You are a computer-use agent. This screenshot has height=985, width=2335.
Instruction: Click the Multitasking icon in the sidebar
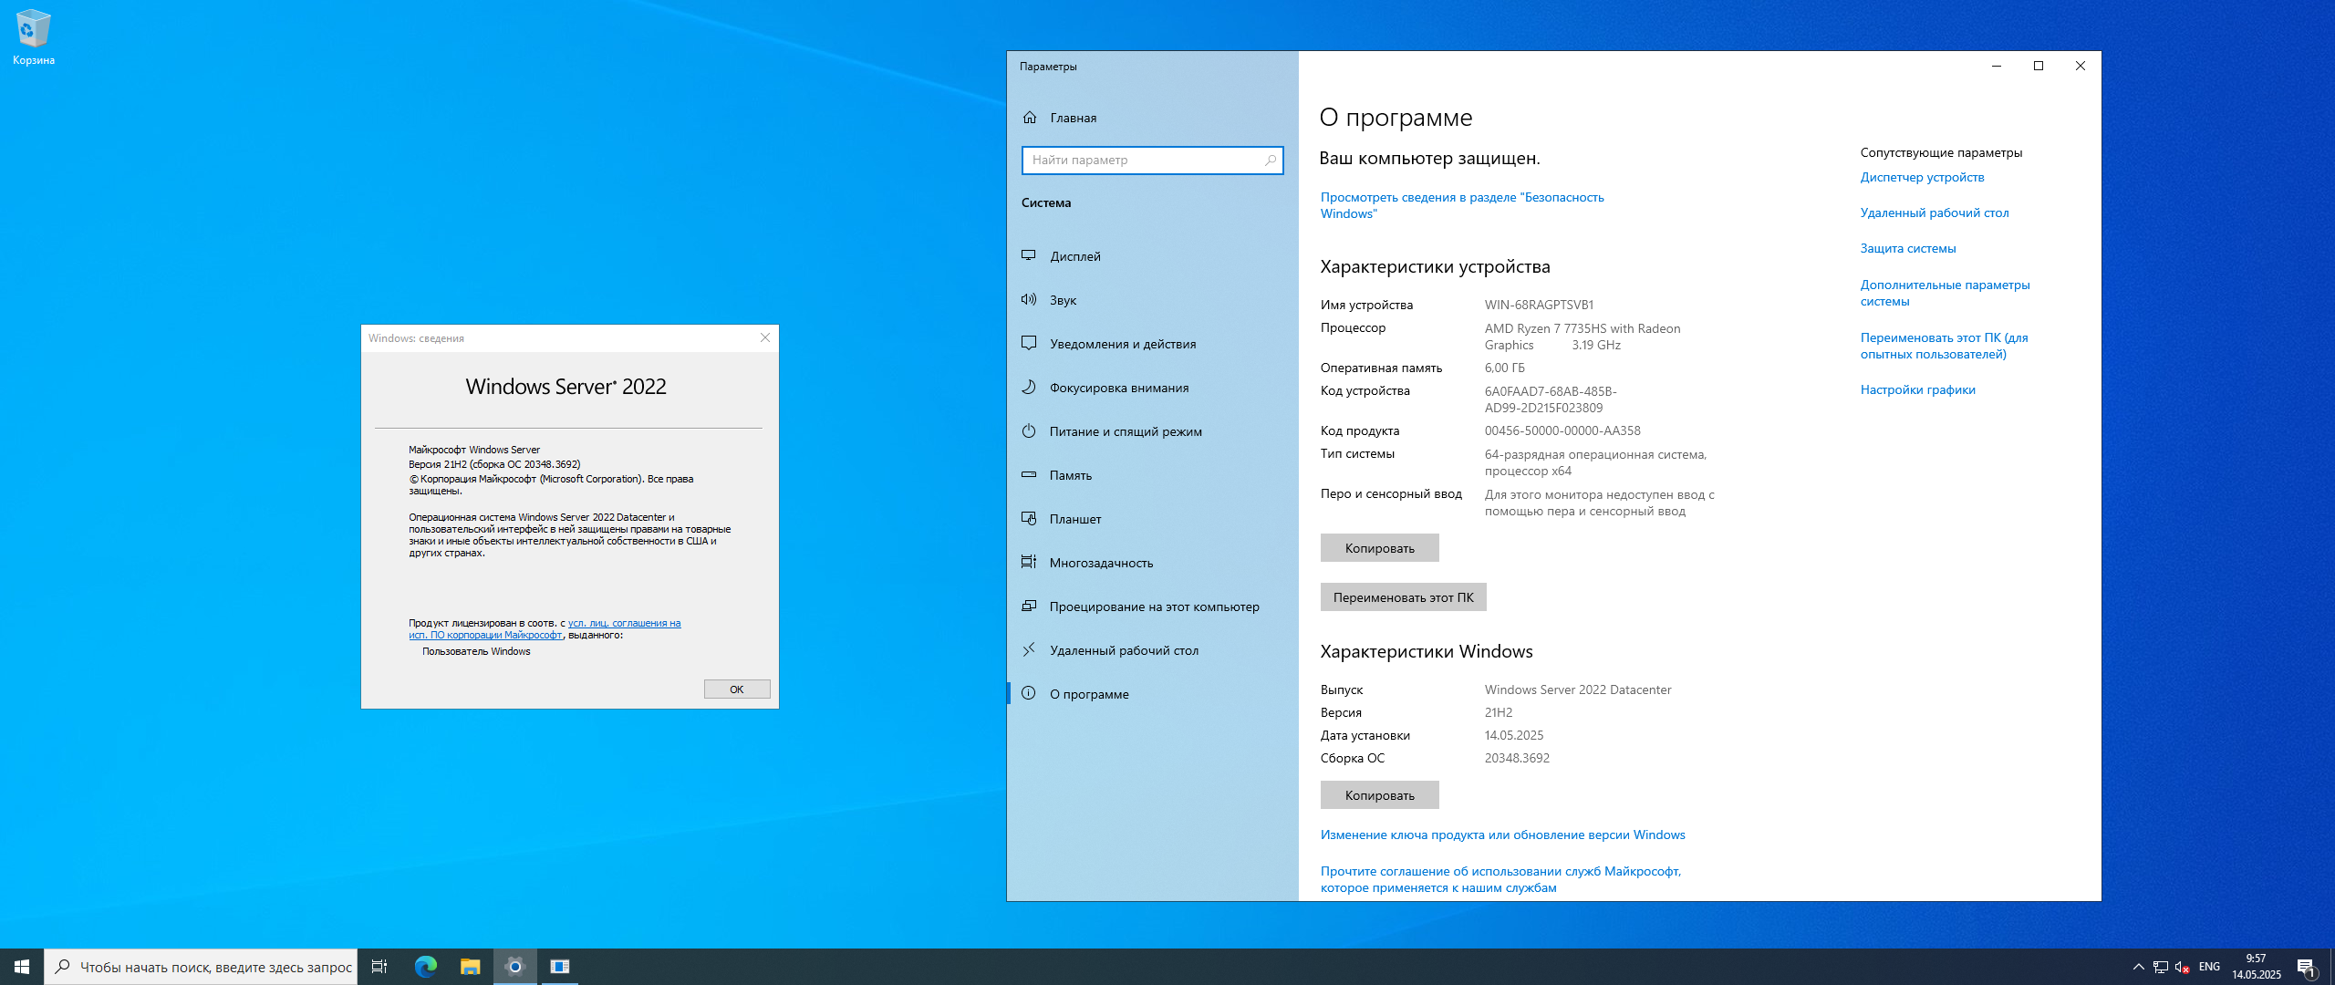[x=1029, y=562]
